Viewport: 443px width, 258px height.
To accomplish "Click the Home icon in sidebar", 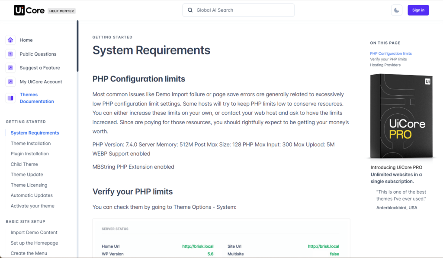I will tap(10, 40).
